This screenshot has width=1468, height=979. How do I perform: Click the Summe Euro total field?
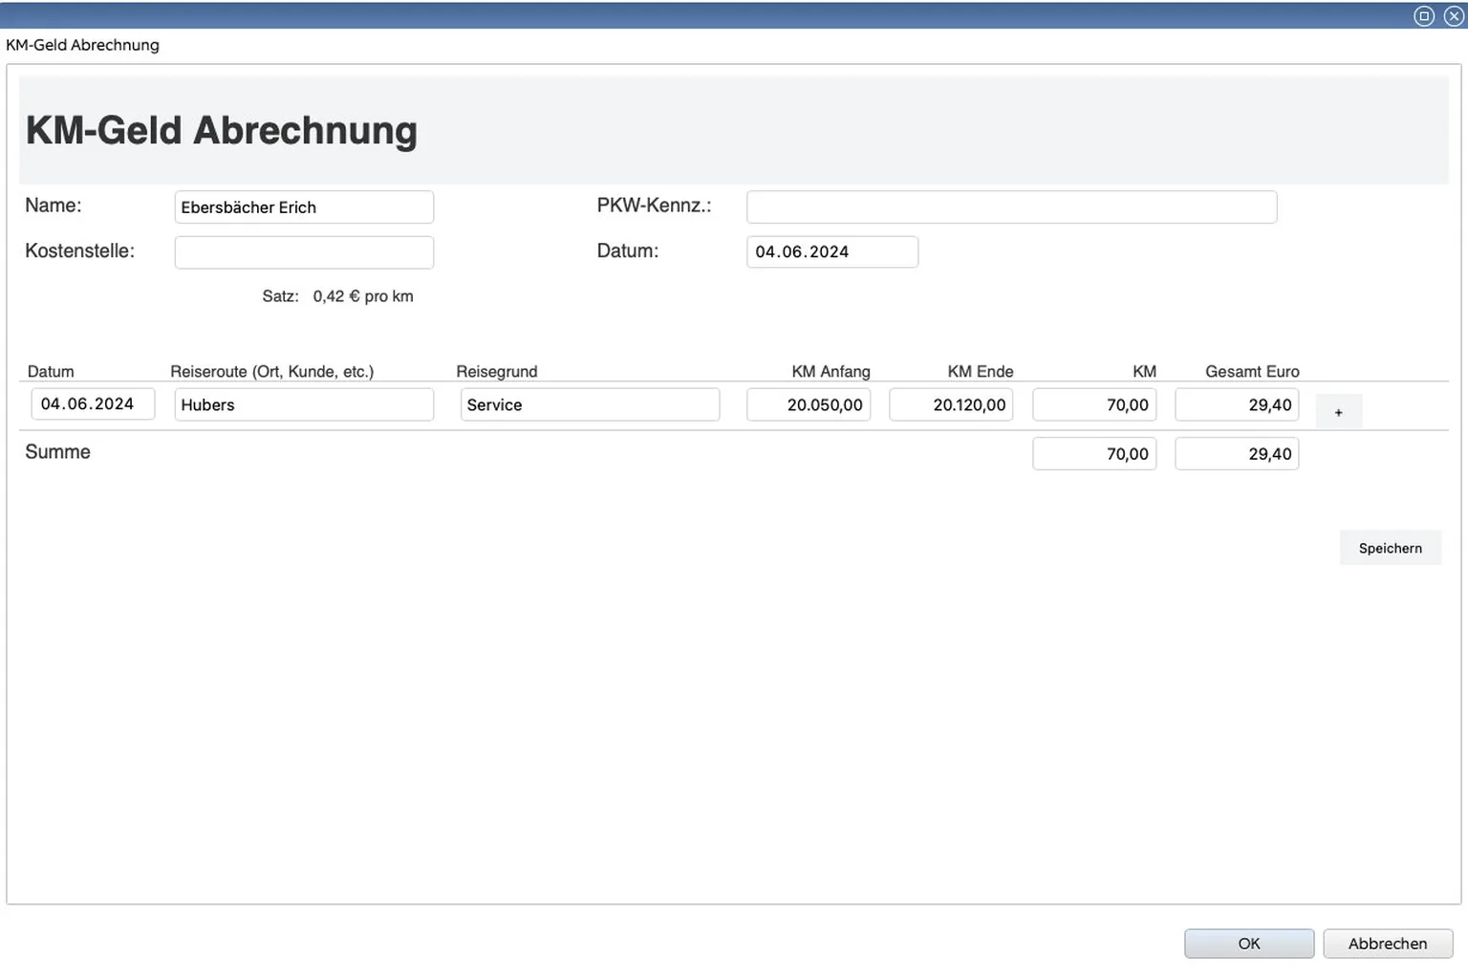(x=1237, y=454)
